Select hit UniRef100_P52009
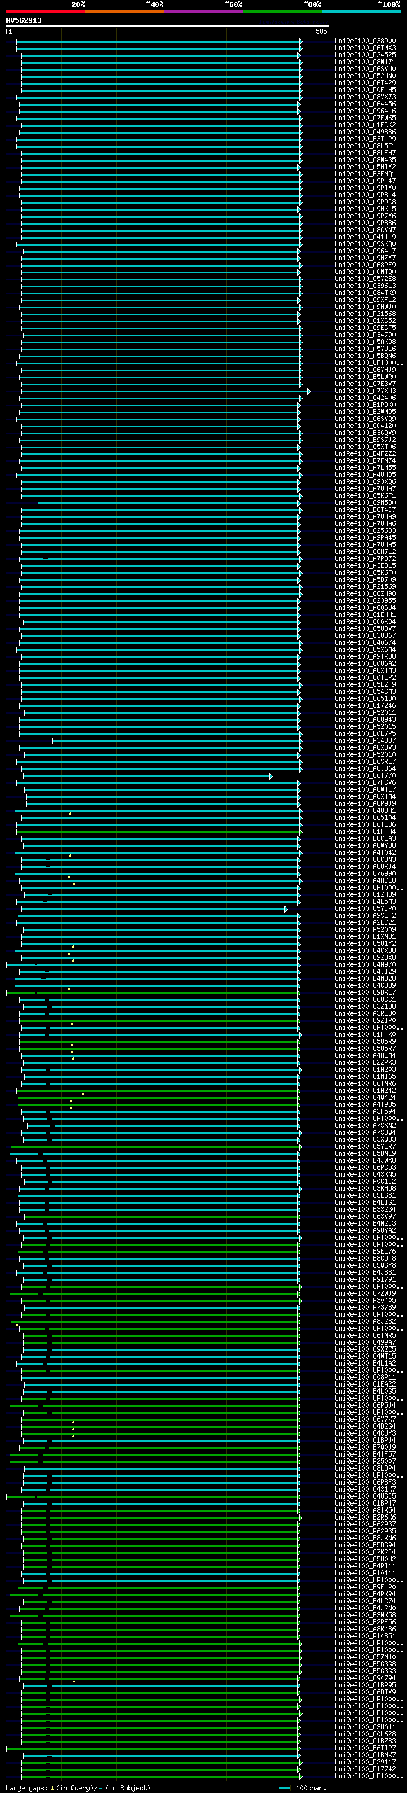Image resolution: width=407 pixels, height=1793 pixels. pos(365,930)
